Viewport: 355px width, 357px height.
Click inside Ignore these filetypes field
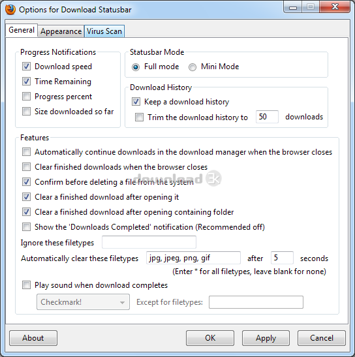149,242
